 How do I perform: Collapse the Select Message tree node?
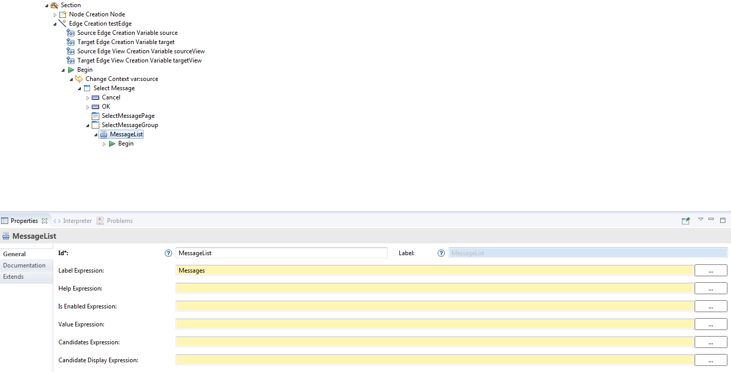click(x=80, y=89)
